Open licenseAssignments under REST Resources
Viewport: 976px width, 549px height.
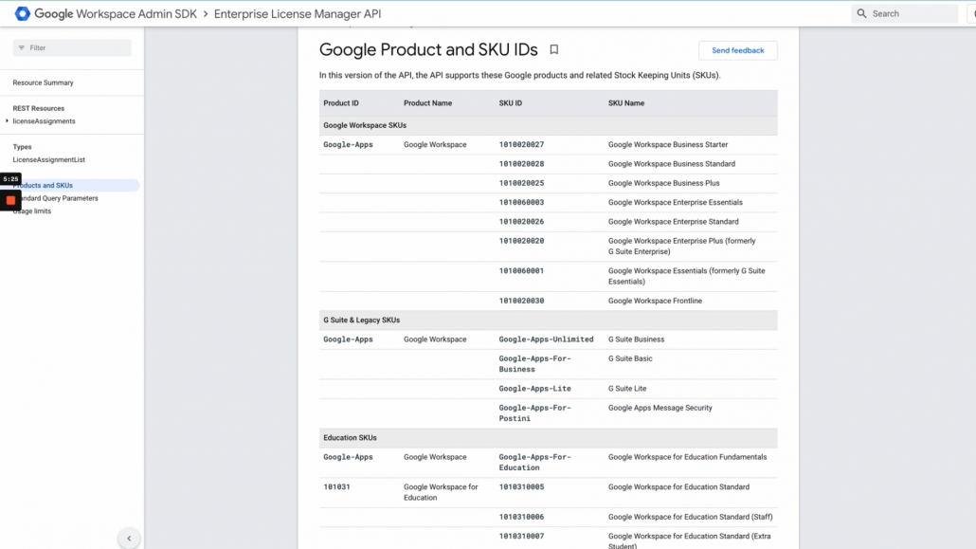click(45, 121)
